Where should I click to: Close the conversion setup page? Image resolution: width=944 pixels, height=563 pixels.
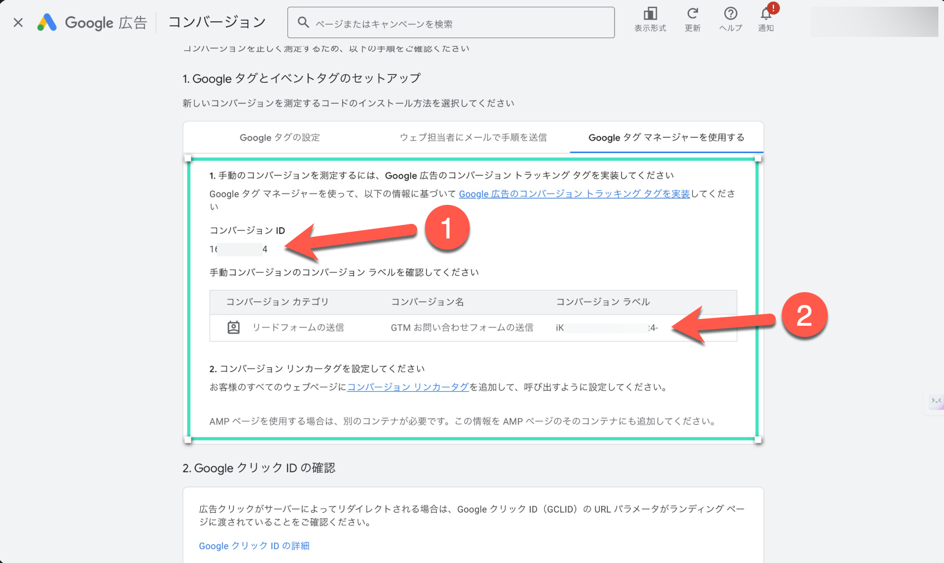click(18, 22)
